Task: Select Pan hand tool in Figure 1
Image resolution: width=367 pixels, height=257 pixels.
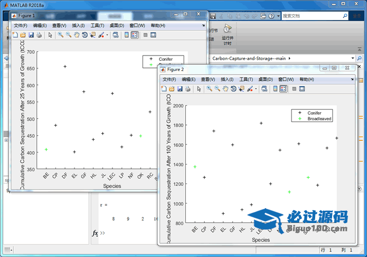Action: (76, 35)
